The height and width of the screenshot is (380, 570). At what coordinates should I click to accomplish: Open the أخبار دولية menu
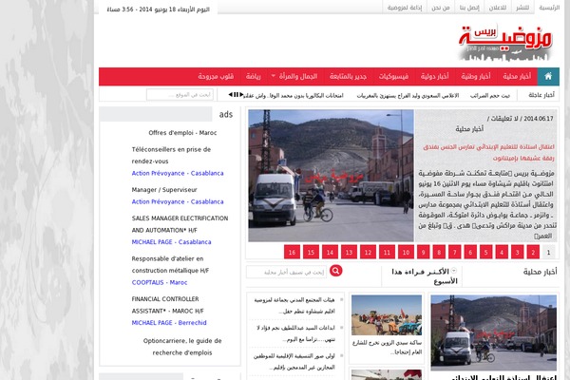(x=434, y=76)
